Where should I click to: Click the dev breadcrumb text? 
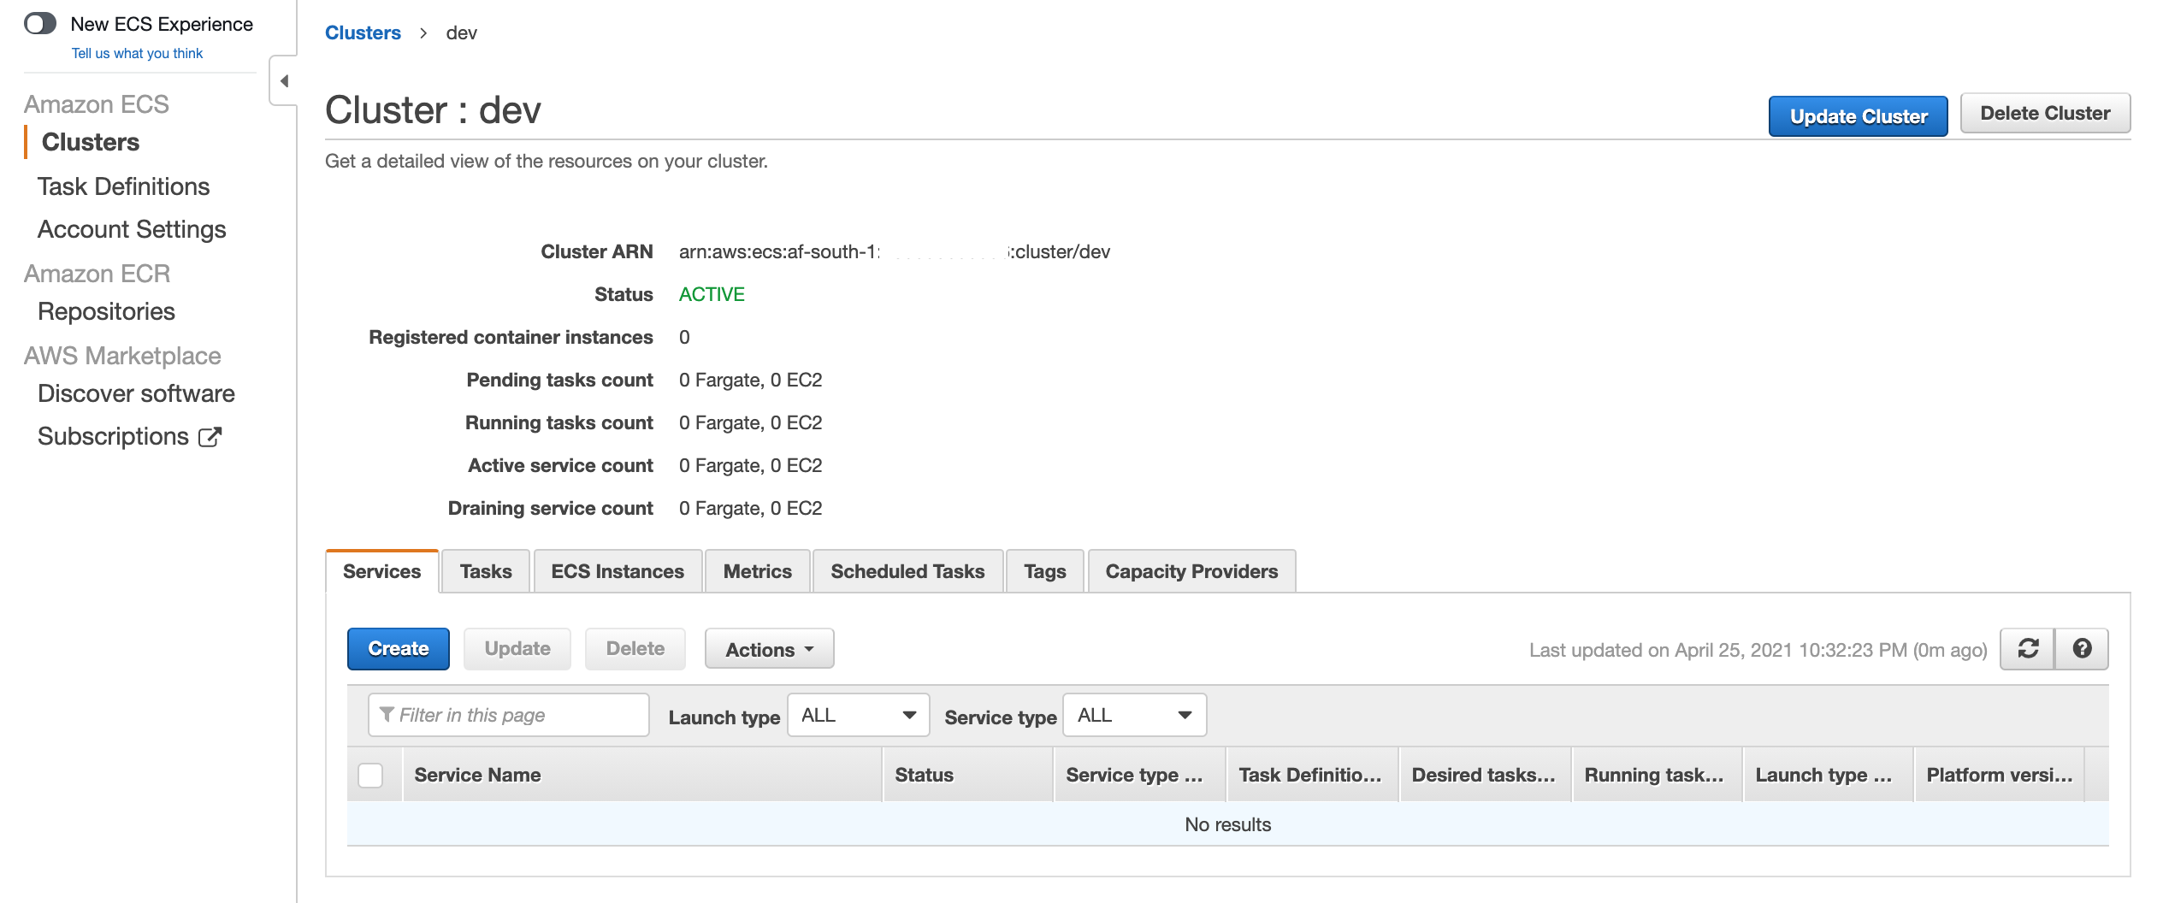(461, 32)
